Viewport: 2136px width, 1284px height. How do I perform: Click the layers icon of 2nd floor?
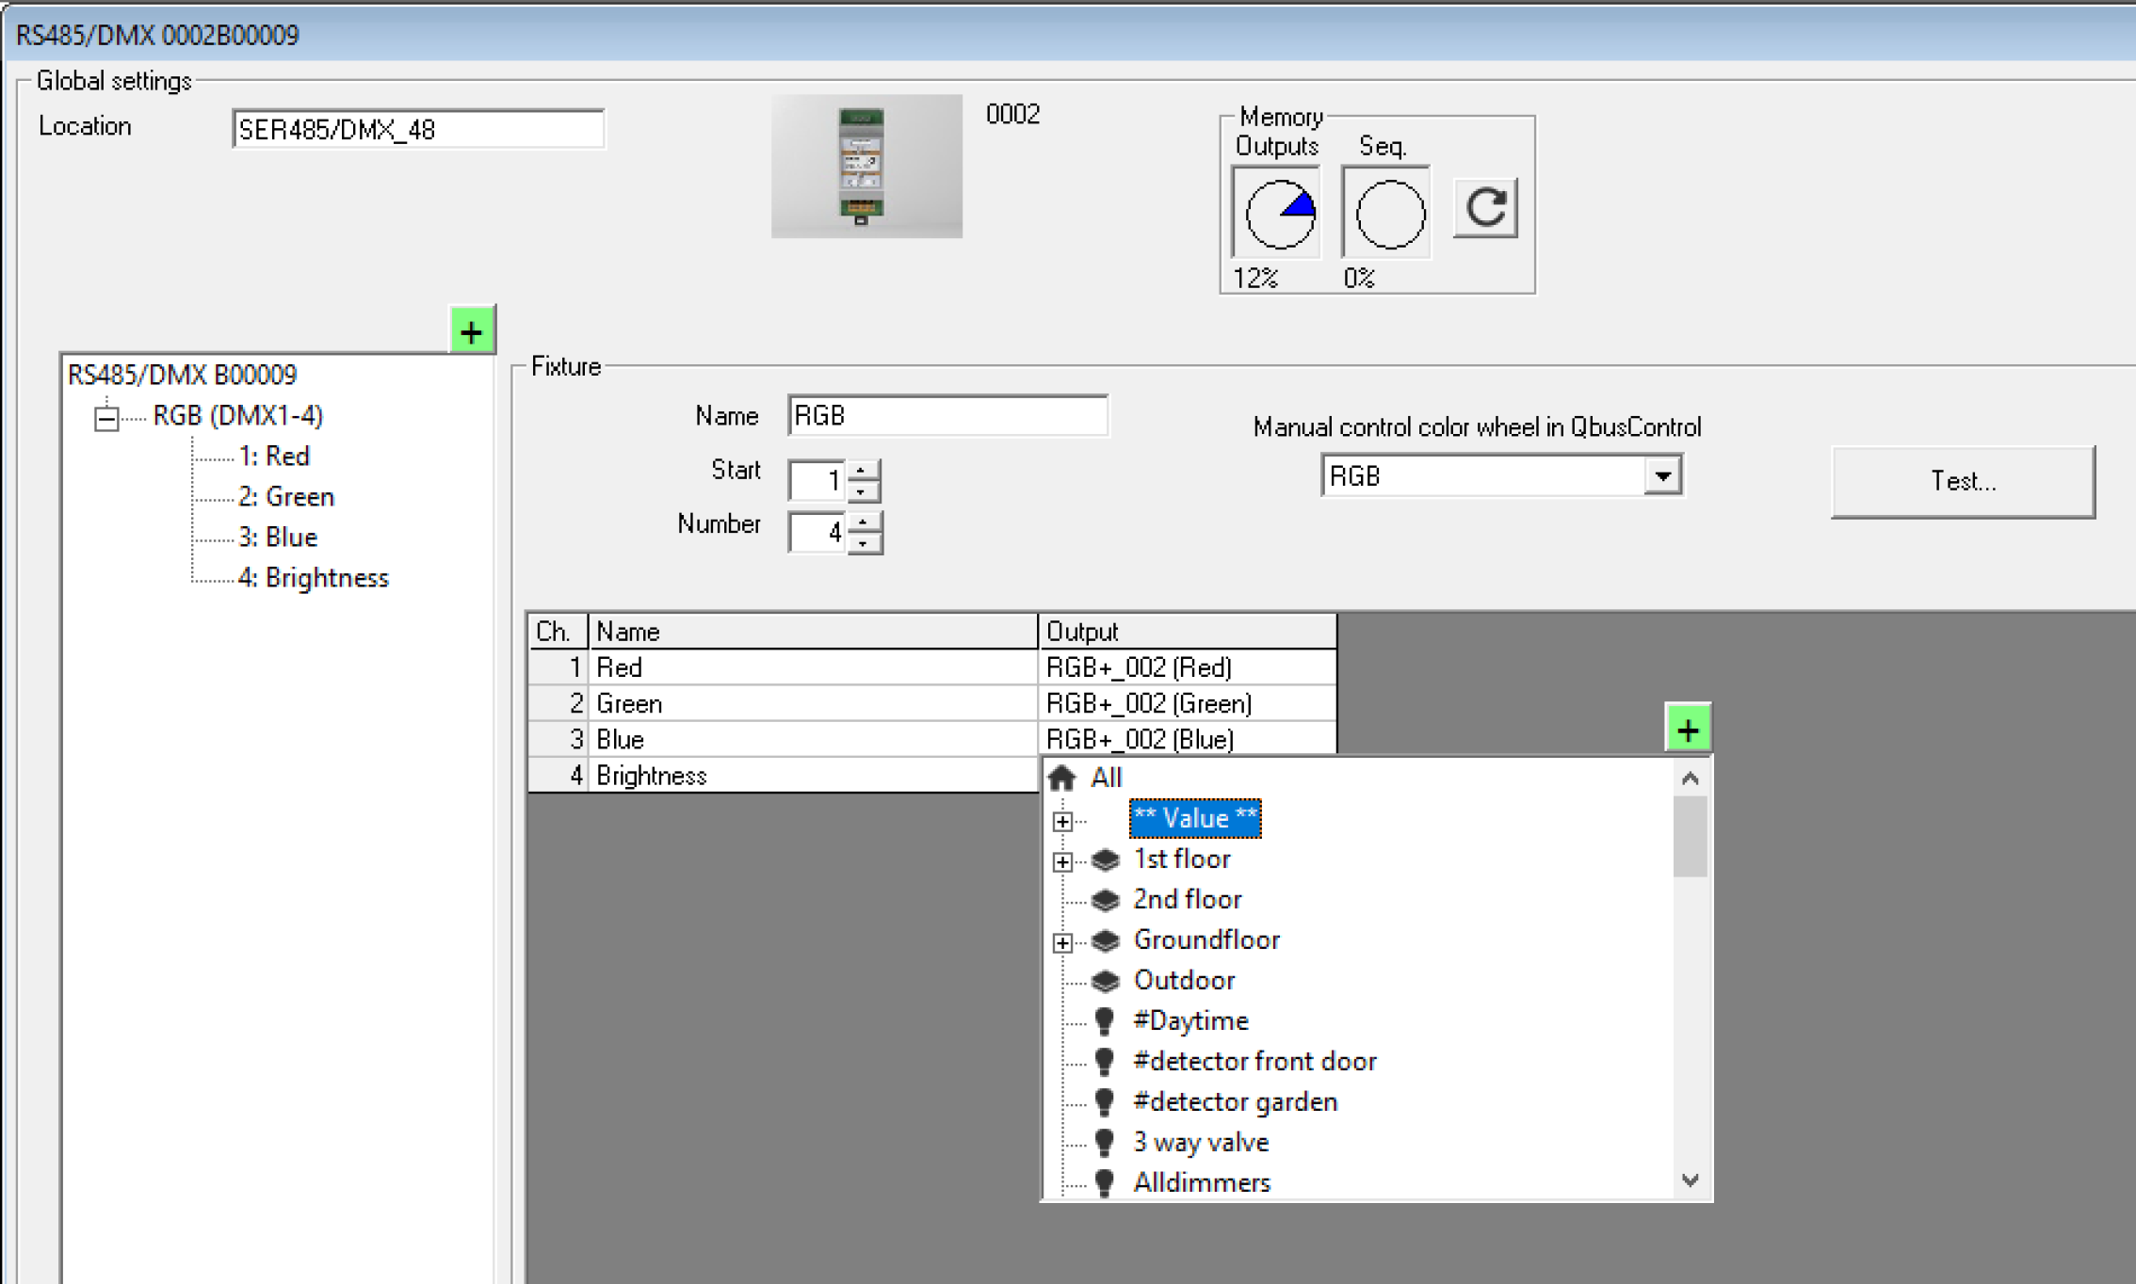click(x=1105, y=900)
